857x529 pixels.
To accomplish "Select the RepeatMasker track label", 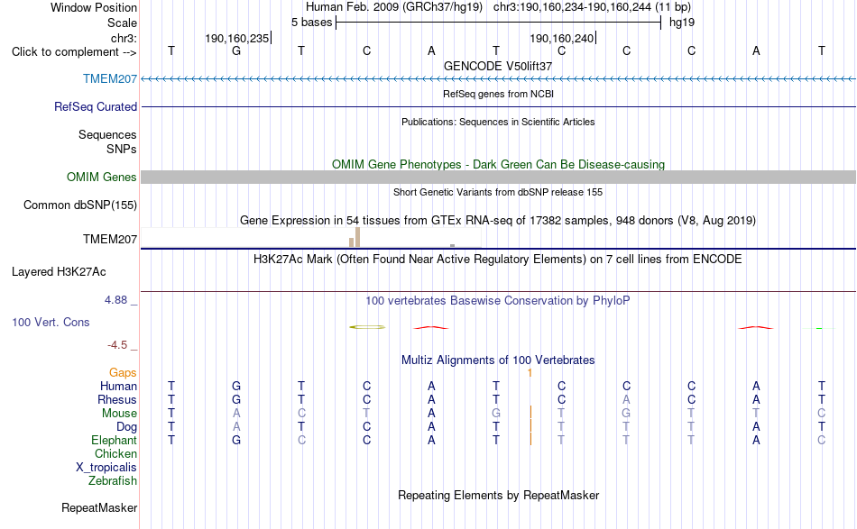I will point(99,507).
